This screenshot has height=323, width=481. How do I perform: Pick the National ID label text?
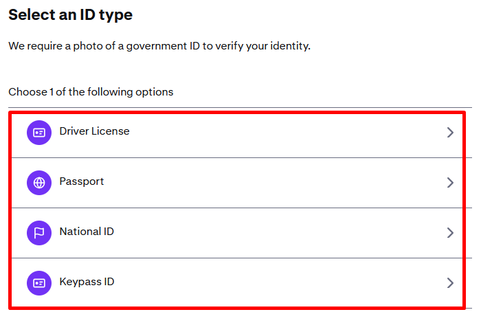[87, 232]
